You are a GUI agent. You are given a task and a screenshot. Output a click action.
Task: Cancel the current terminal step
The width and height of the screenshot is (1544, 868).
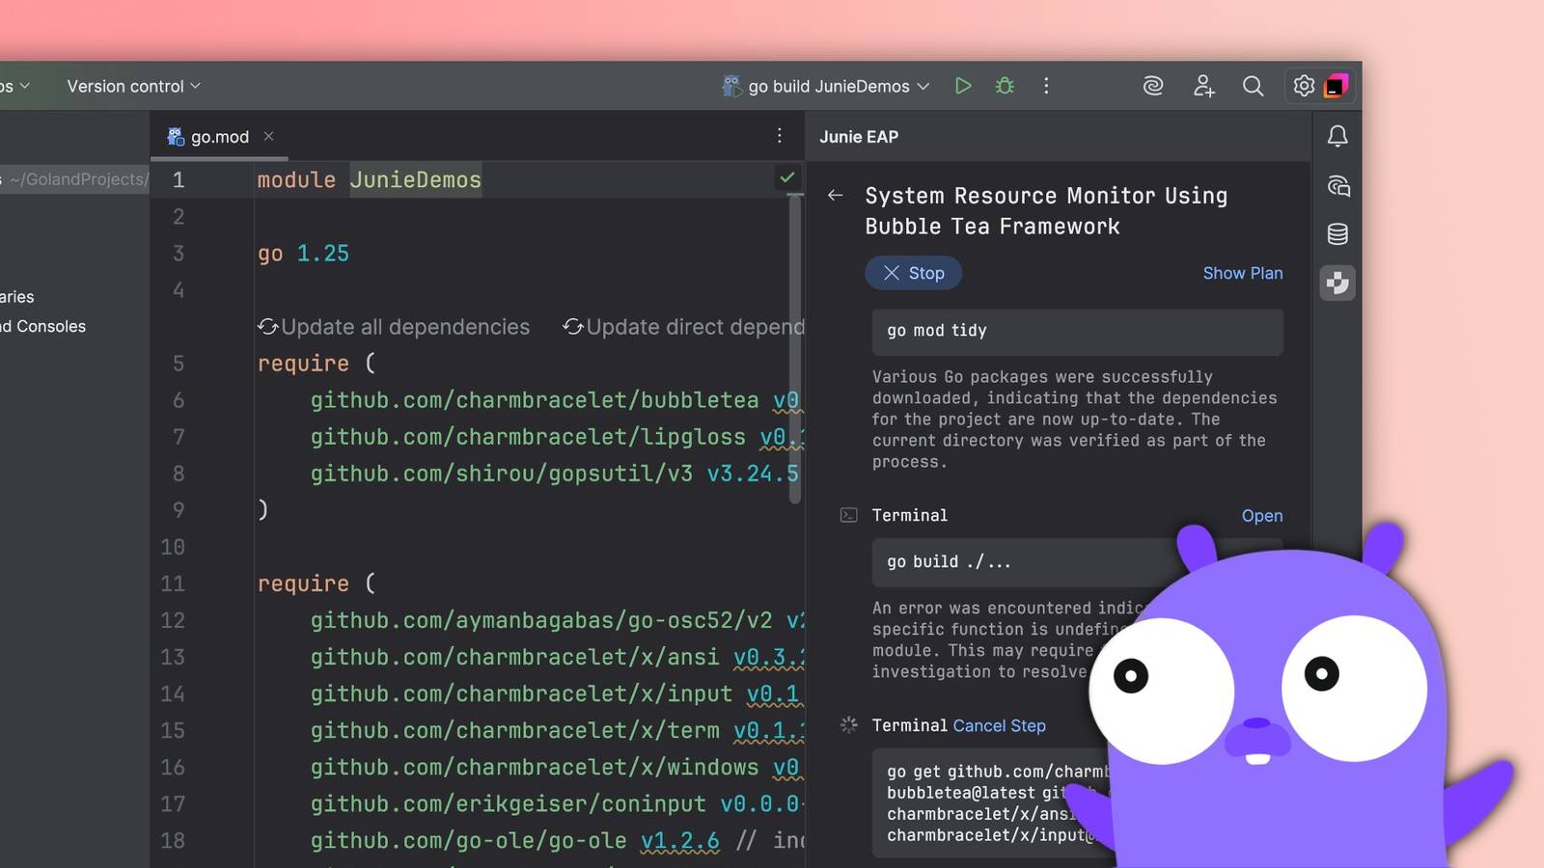(999, 725)
